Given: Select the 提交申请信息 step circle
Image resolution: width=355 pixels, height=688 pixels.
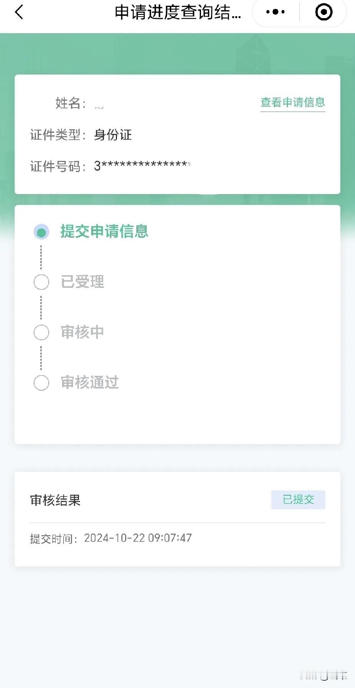Looking at the screenshot, I should 41,232.
